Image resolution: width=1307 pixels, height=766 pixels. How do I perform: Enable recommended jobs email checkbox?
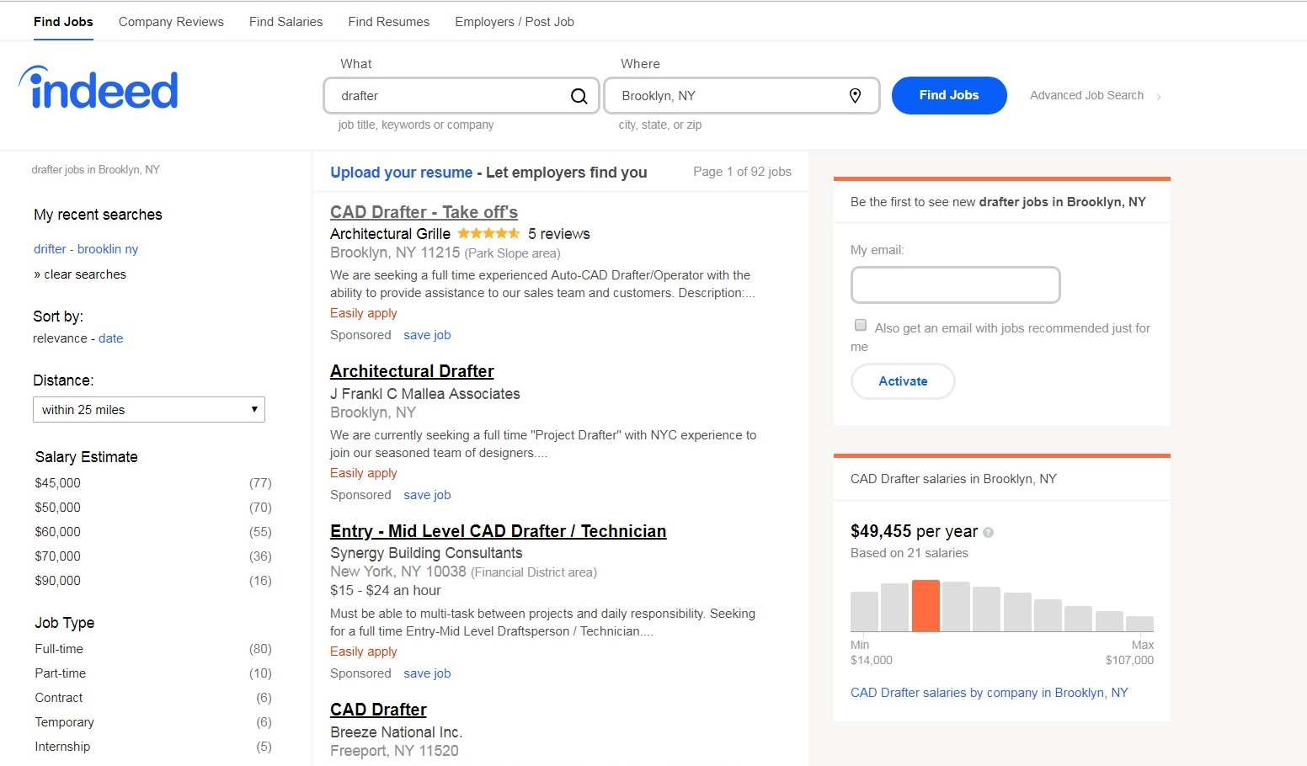click(x=861, y=326)
